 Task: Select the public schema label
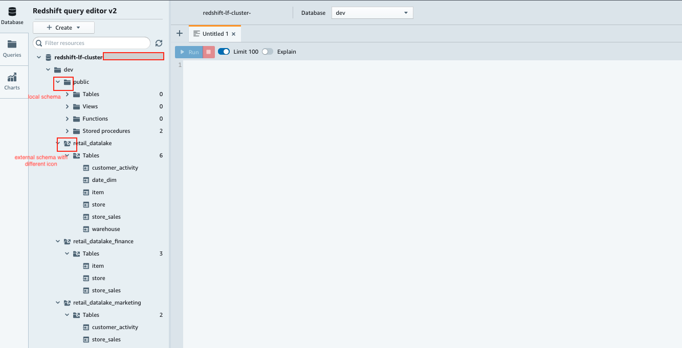point(81,82)
